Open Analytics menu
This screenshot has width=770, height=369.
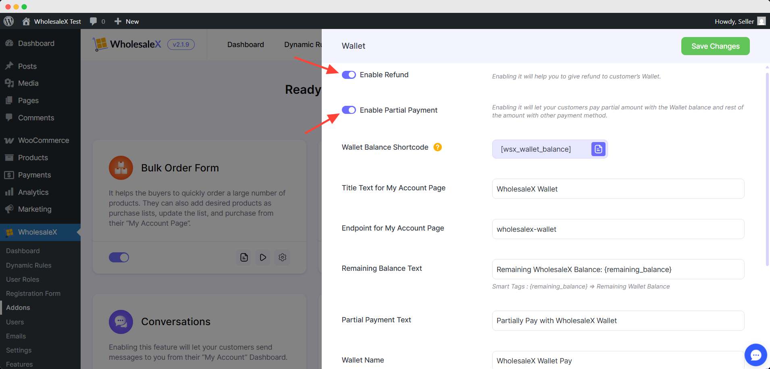tap(40, 192)
